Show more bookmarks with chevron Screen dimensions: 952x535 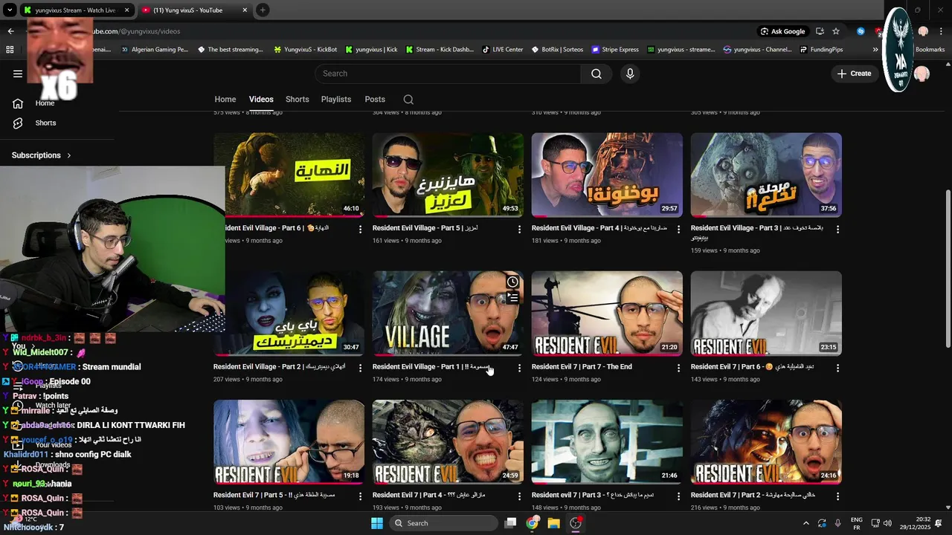(x=875, y=50)
